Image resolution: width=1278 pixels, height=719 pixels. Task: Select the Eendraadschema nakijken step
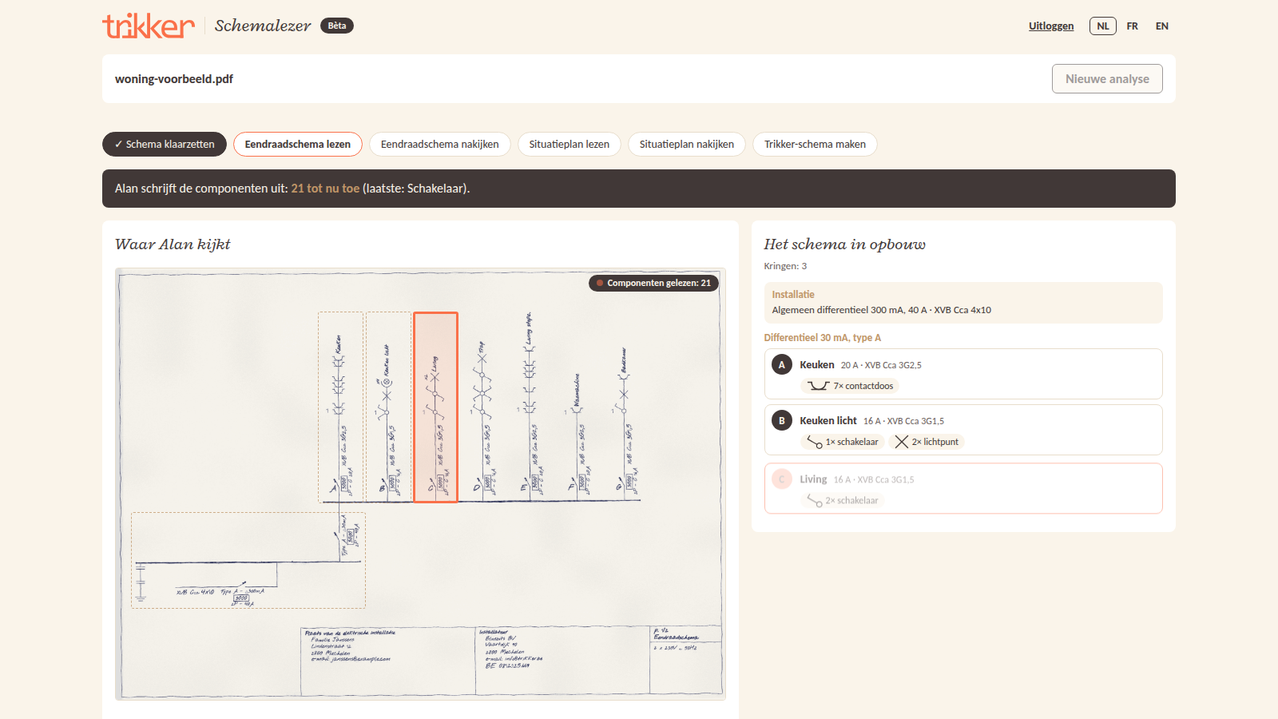click(439, 145)
